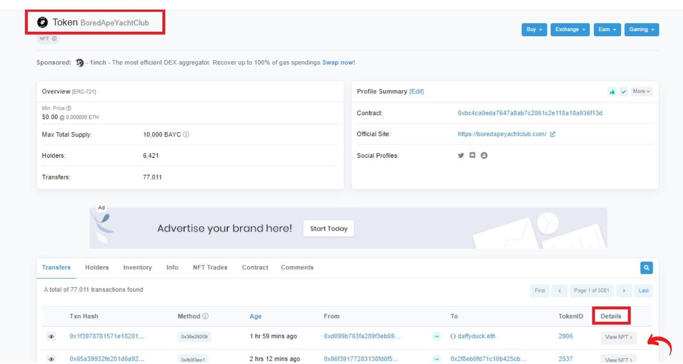
Task: Click the arrow icon in the daffyduck.eth row
Action: [x=436, y=337]
